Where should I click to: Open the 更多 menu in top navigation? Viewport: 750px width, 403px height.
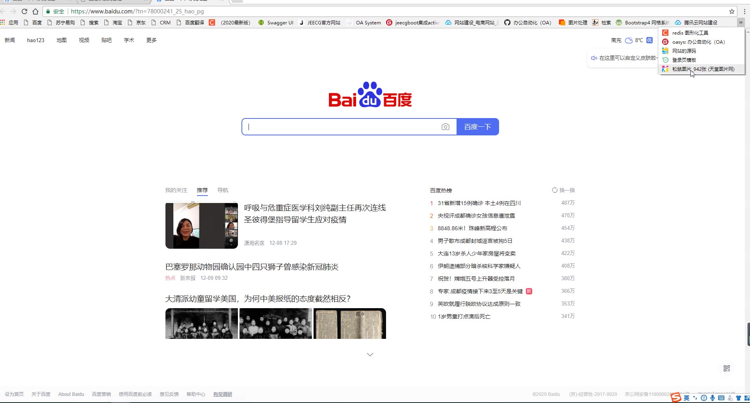[x=151, y=40]
